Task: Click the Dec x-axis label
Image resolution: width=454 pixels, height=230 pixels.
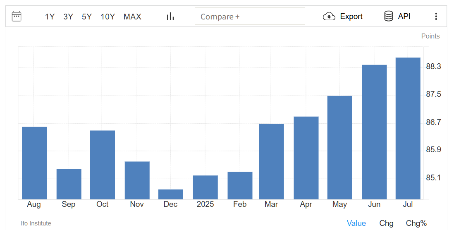Action: coord(170,204)
